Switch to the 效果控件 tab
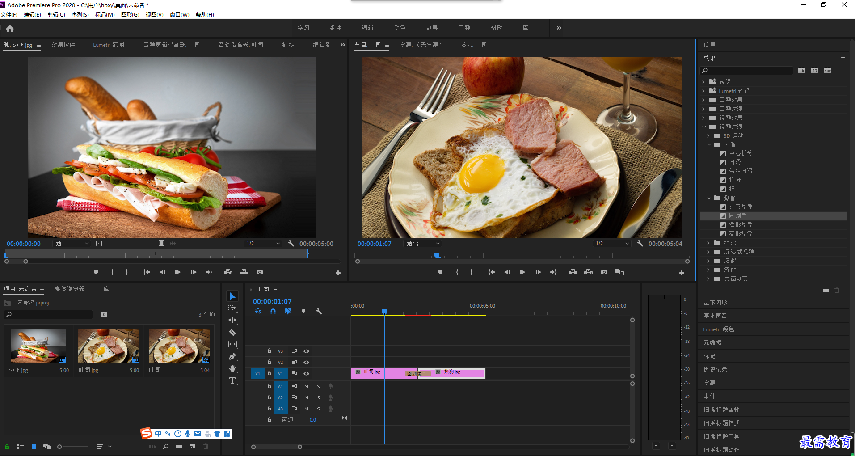 tap(63, 45)
